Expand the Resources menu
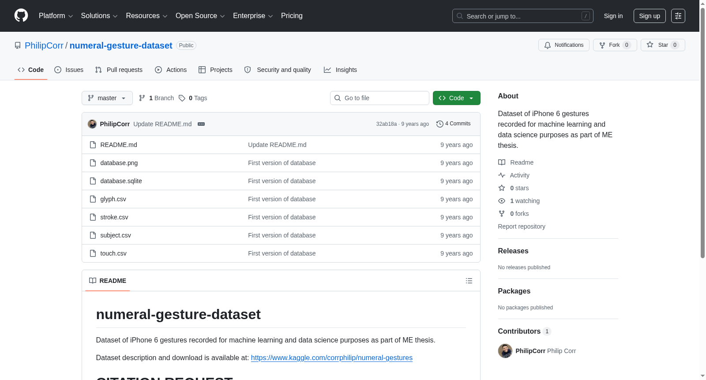The height and width of the screenshot is (380, 706). point(146,16)
